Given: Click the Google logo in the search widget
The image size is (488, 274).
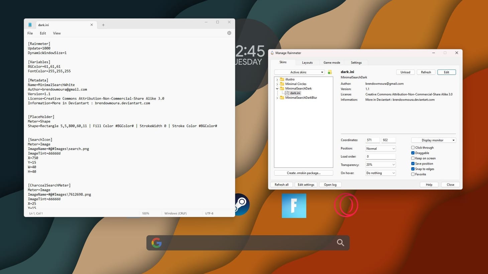Looking at the screenshot, I should (x=156, y=243).
